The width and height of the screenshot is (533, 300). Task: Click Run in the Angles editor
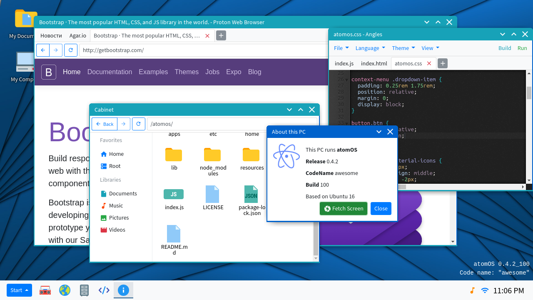tap(522, 48)
